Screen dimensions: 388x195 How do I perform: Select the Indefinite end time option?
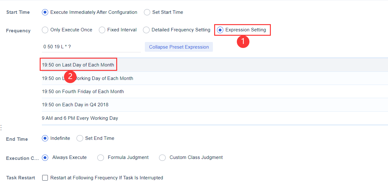(x=44, y=138)
